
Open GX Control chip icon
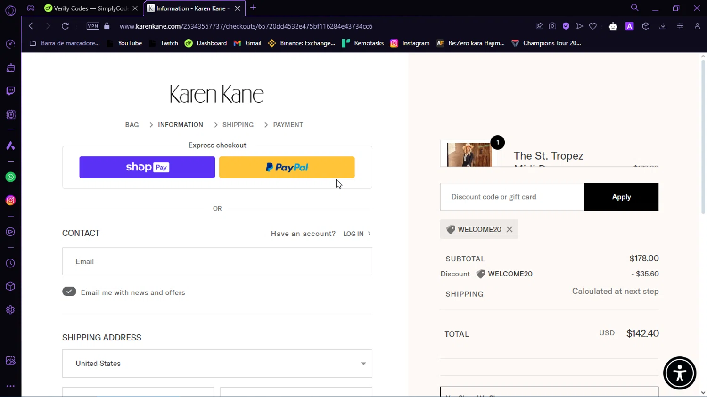(x=10, y=114)
